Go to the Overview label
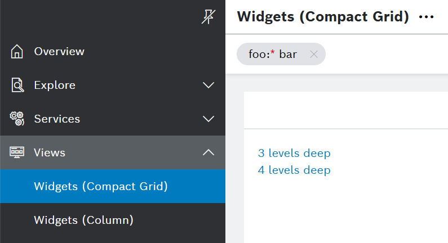448x243 pixels. (59, 51)
